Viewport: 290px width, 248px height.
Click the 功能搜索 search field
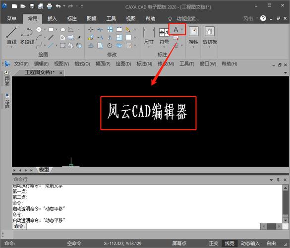[187, 18]
